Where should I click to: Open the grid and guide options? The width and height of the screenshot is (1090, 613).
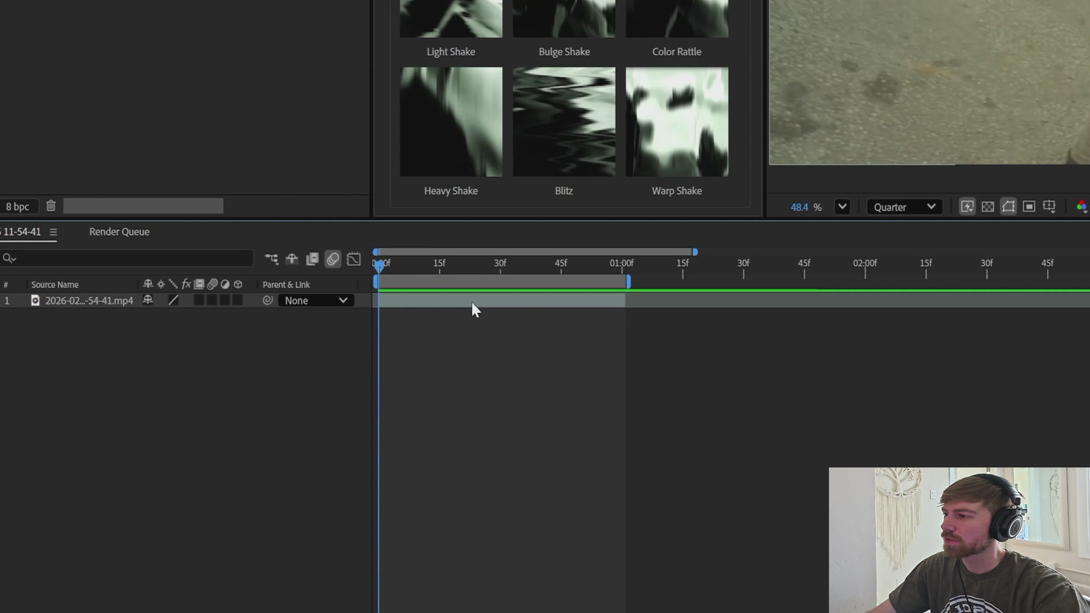click(1049, 207)
